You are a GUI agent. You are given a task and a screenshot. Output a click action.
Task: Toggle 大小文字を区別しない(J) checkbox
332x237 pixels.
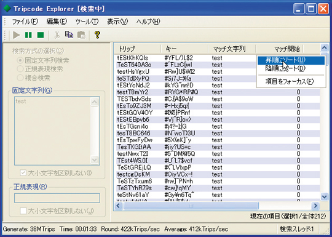[x=23, y=211]
